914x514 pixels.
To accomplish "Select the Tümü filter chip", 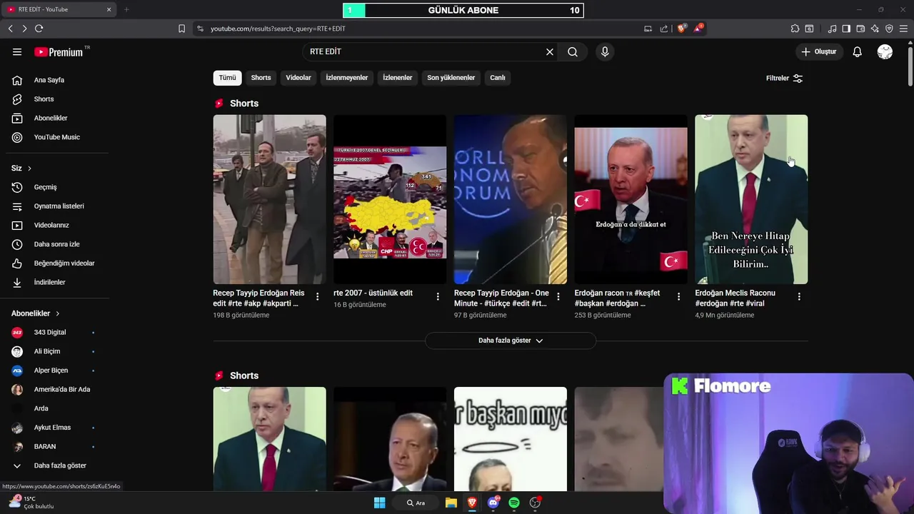I will 227,78.
